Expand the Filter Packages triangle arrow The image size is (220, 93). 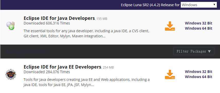click(x=209, y=51)
